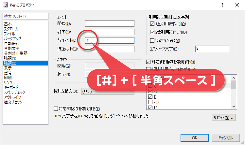Click the comment 開始(B) input field
The image size is (245, 145).
coord(110,23)
